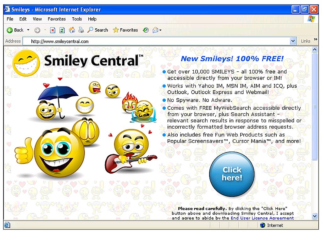Click the Forward arrow icon
The height and width of the screenshot is (234, 322).
tap(37, 30)
